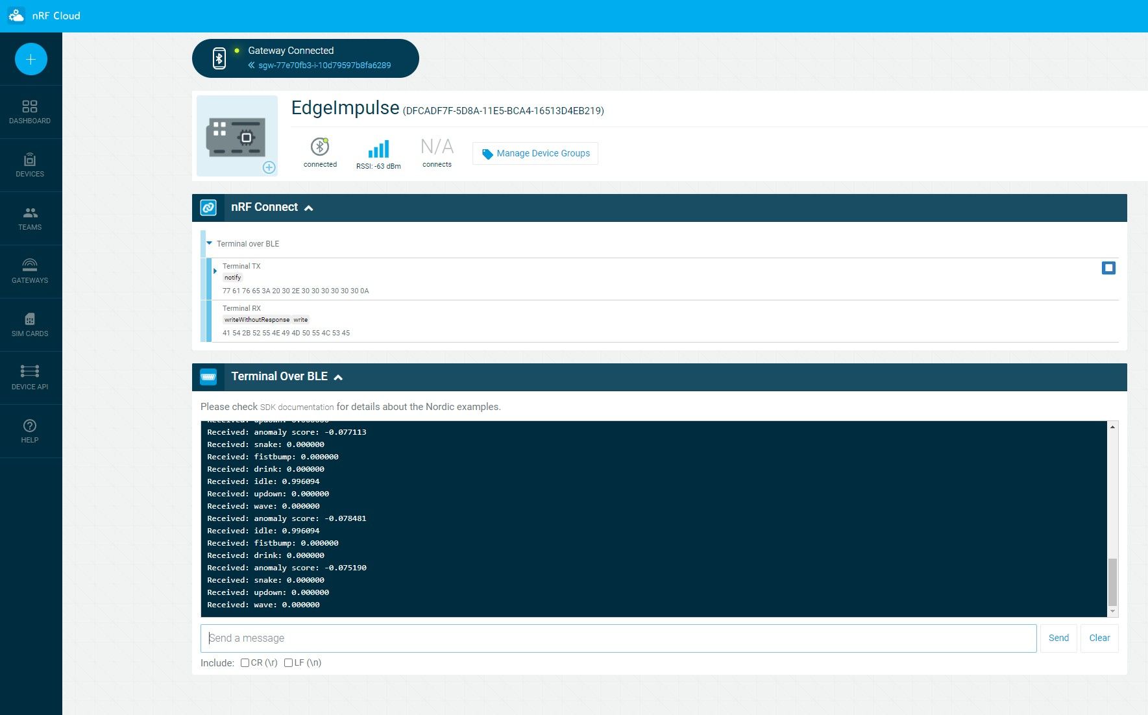
Task: Click the RSSI signal strength bars
Action: click(x=378, y=149)
